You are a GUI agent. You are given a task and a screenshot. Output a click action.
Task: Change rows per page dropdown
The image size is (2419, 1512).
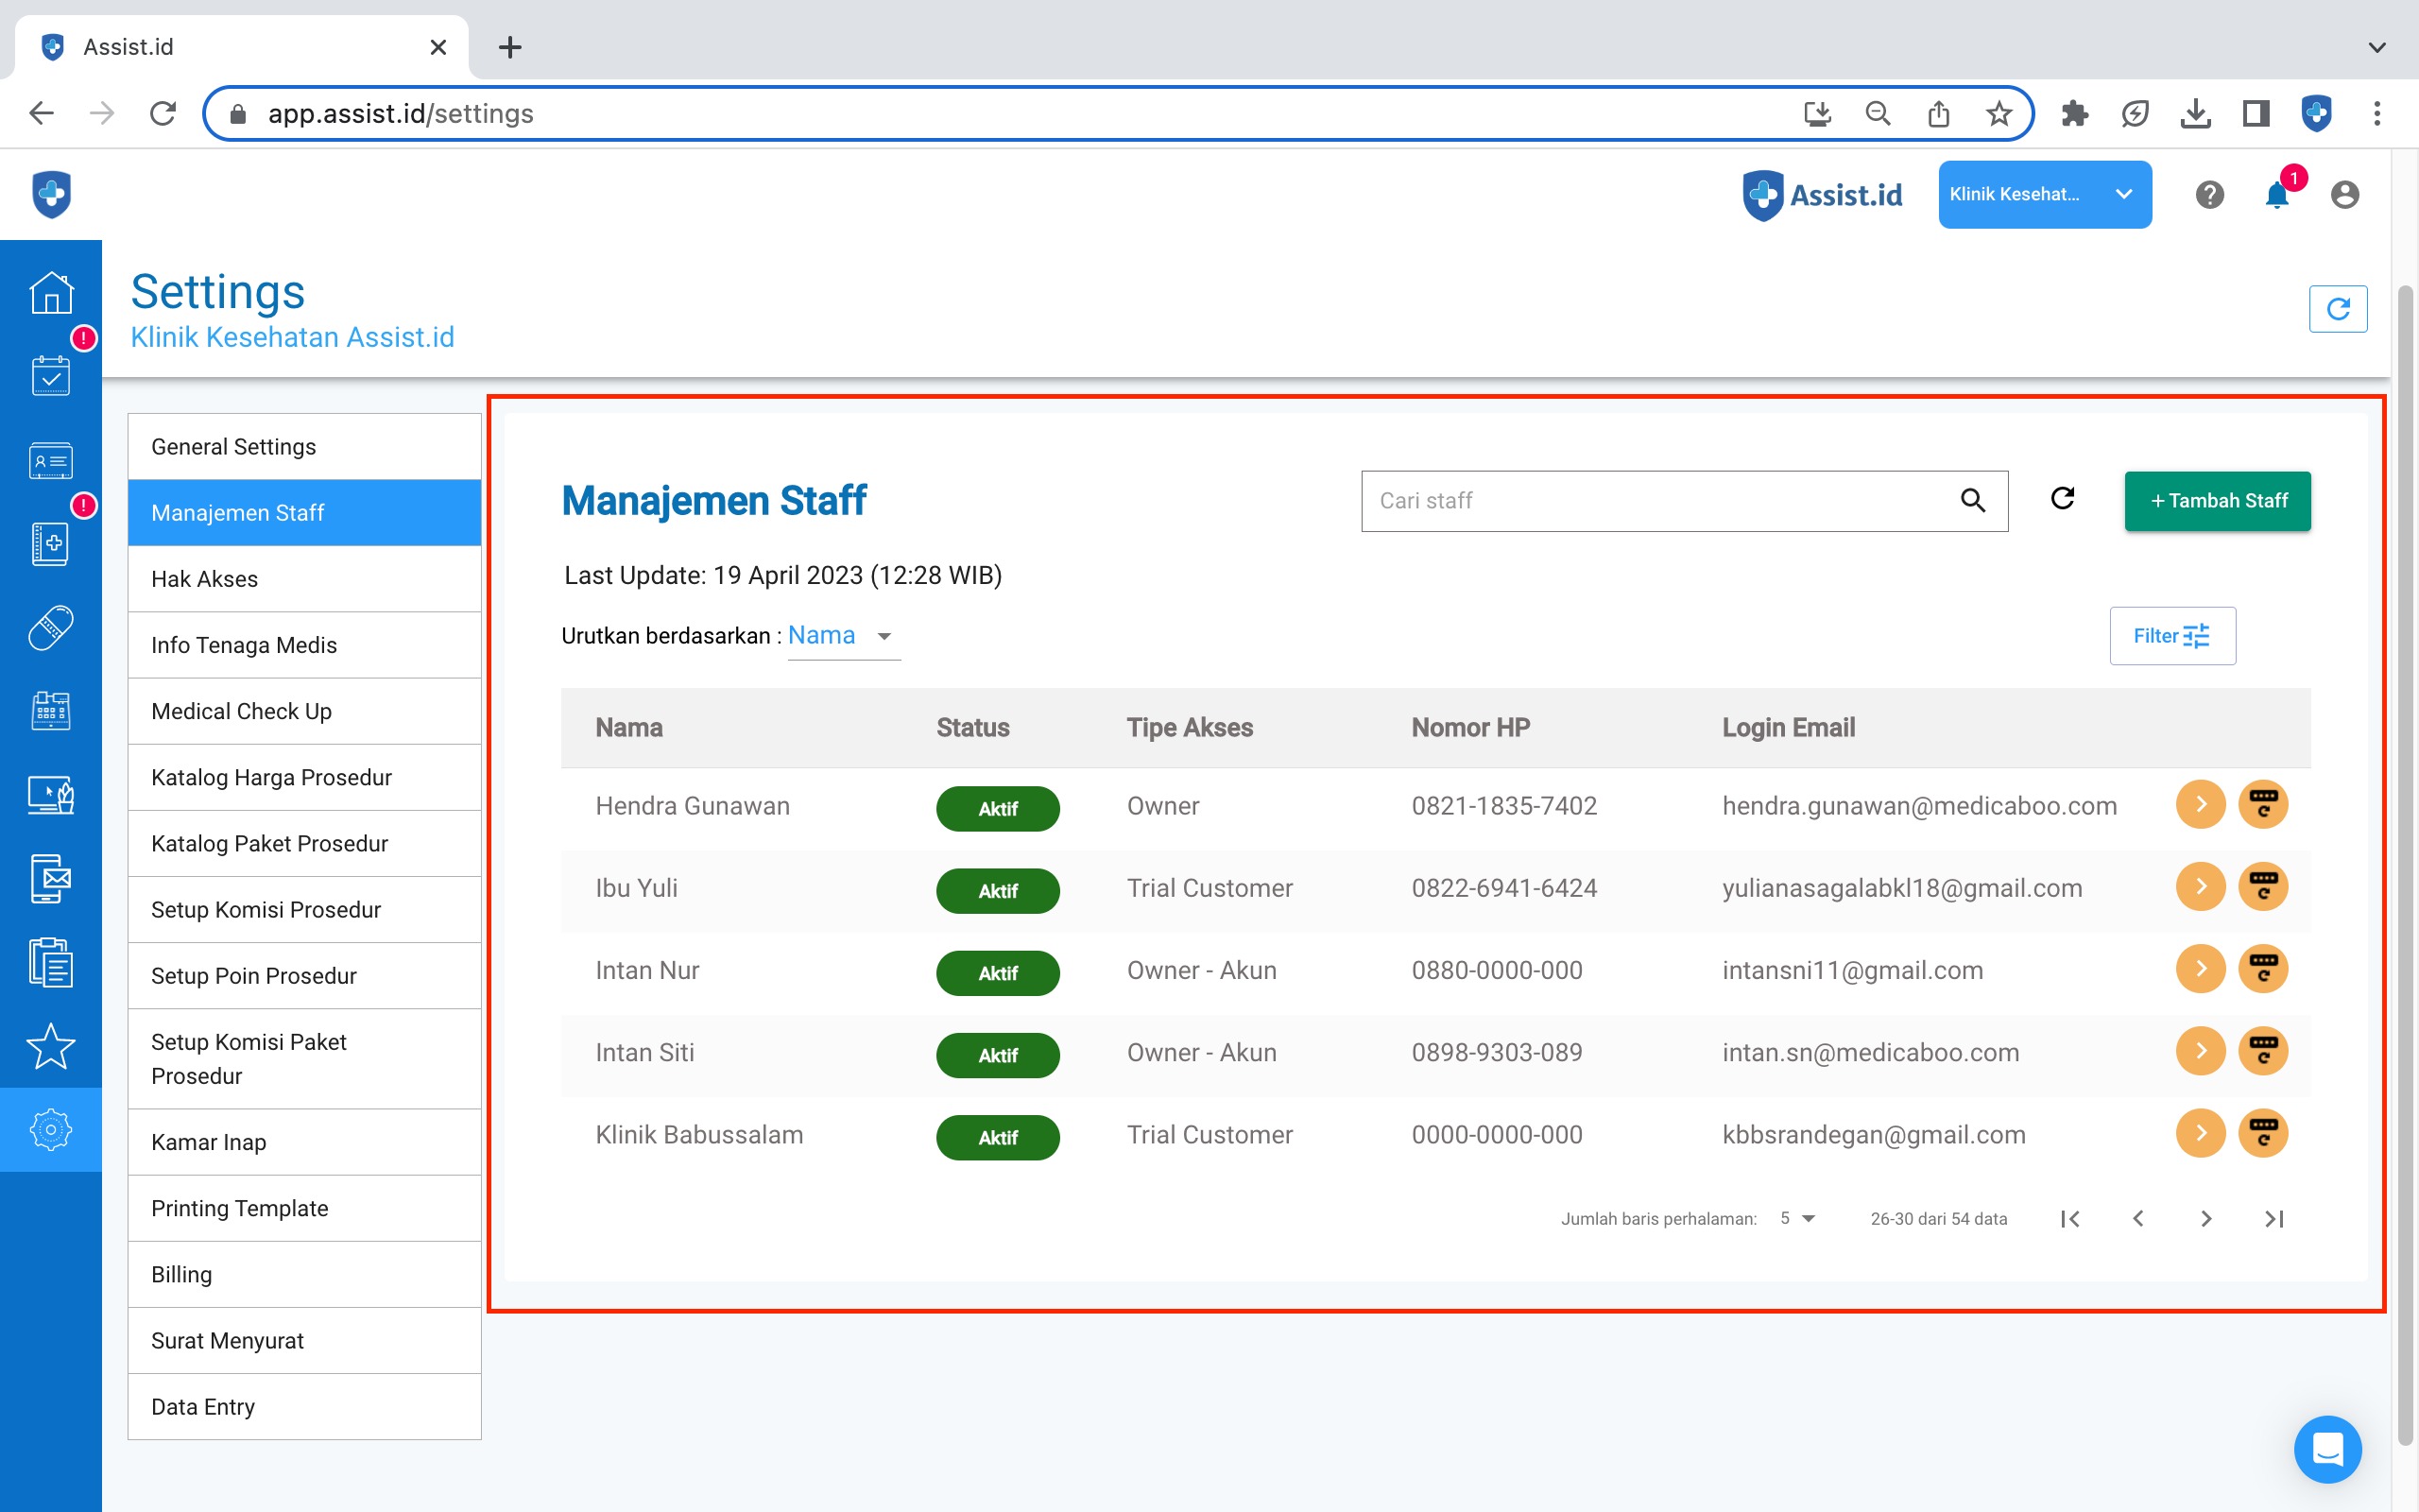point(1797,1218)
